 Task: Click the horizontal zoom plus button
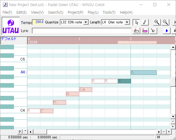(169, 132)
